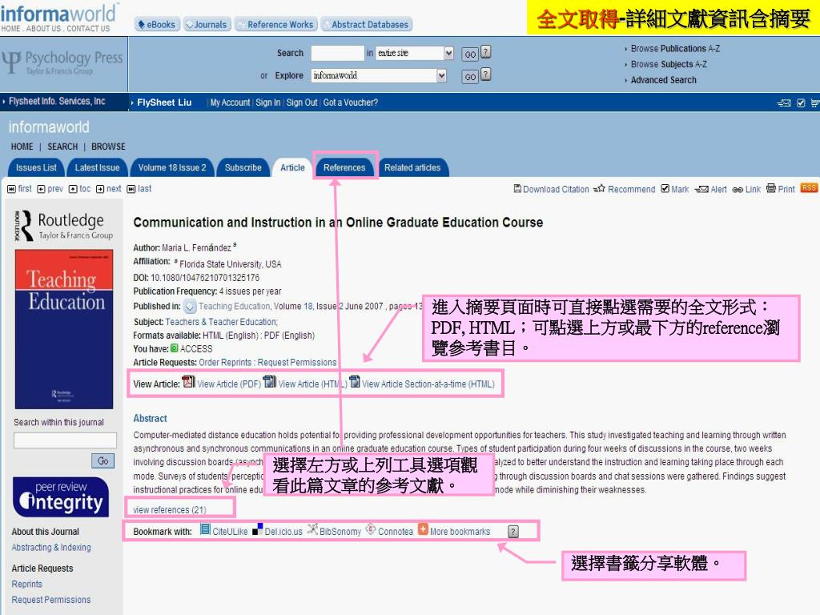Click Download Citation
The height and width of the screenshot is (615, 820).
pos(551,189)
